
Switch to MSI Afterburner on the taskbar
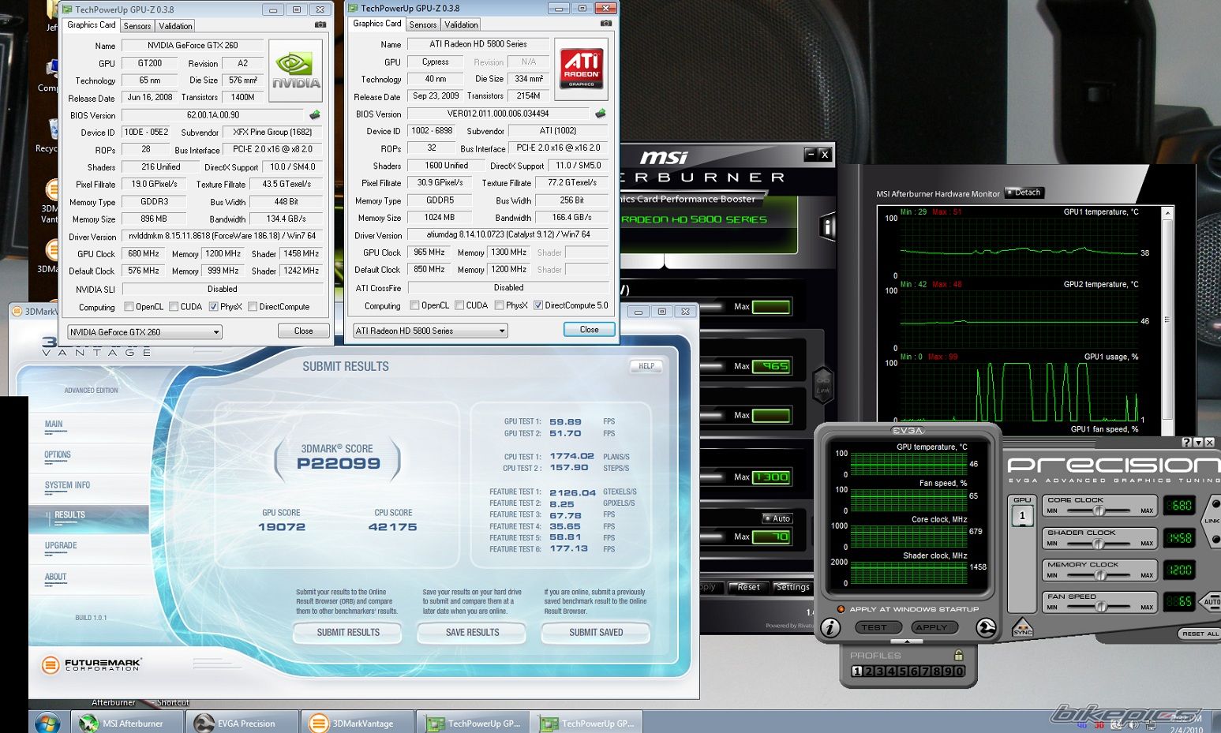pyautogui.click(x=127, y=723)
